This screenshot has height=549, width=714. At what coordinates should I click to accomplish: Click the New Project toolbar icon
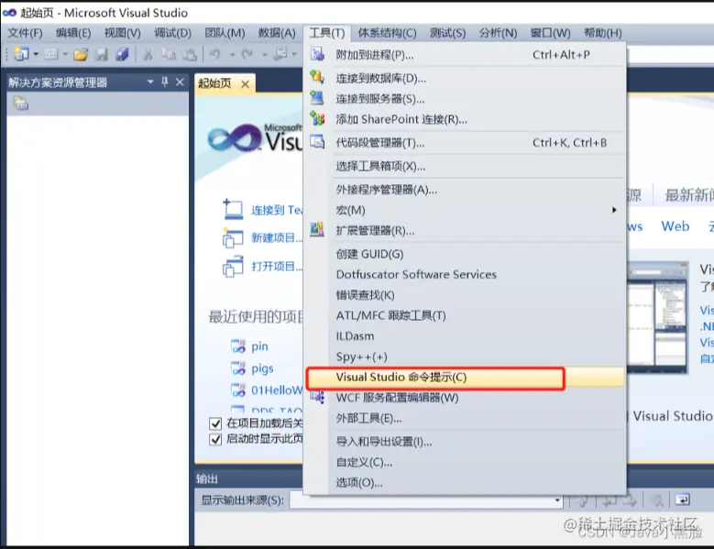click(x=21, y=55)
